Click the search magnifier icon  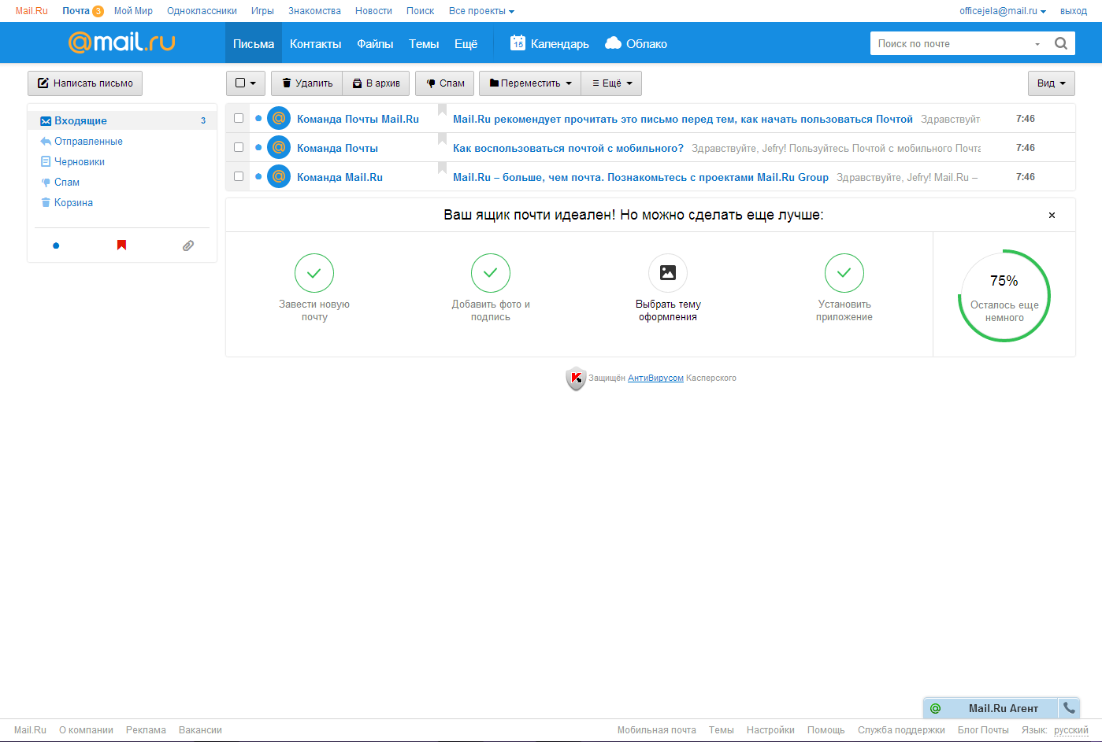tap(1061, 44)
